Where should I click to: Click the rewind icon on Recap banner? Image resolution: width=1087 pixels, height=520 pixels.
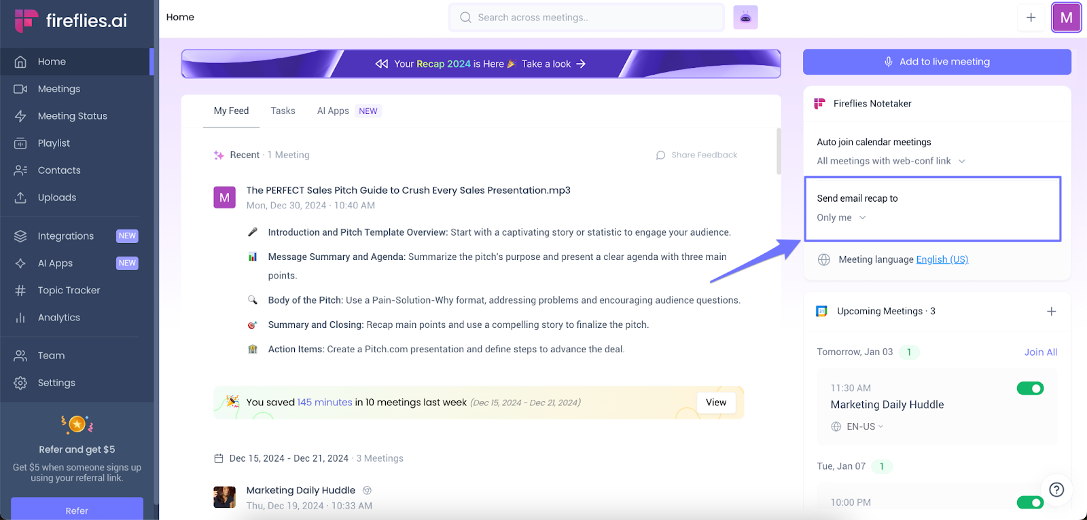coord(382,64)
